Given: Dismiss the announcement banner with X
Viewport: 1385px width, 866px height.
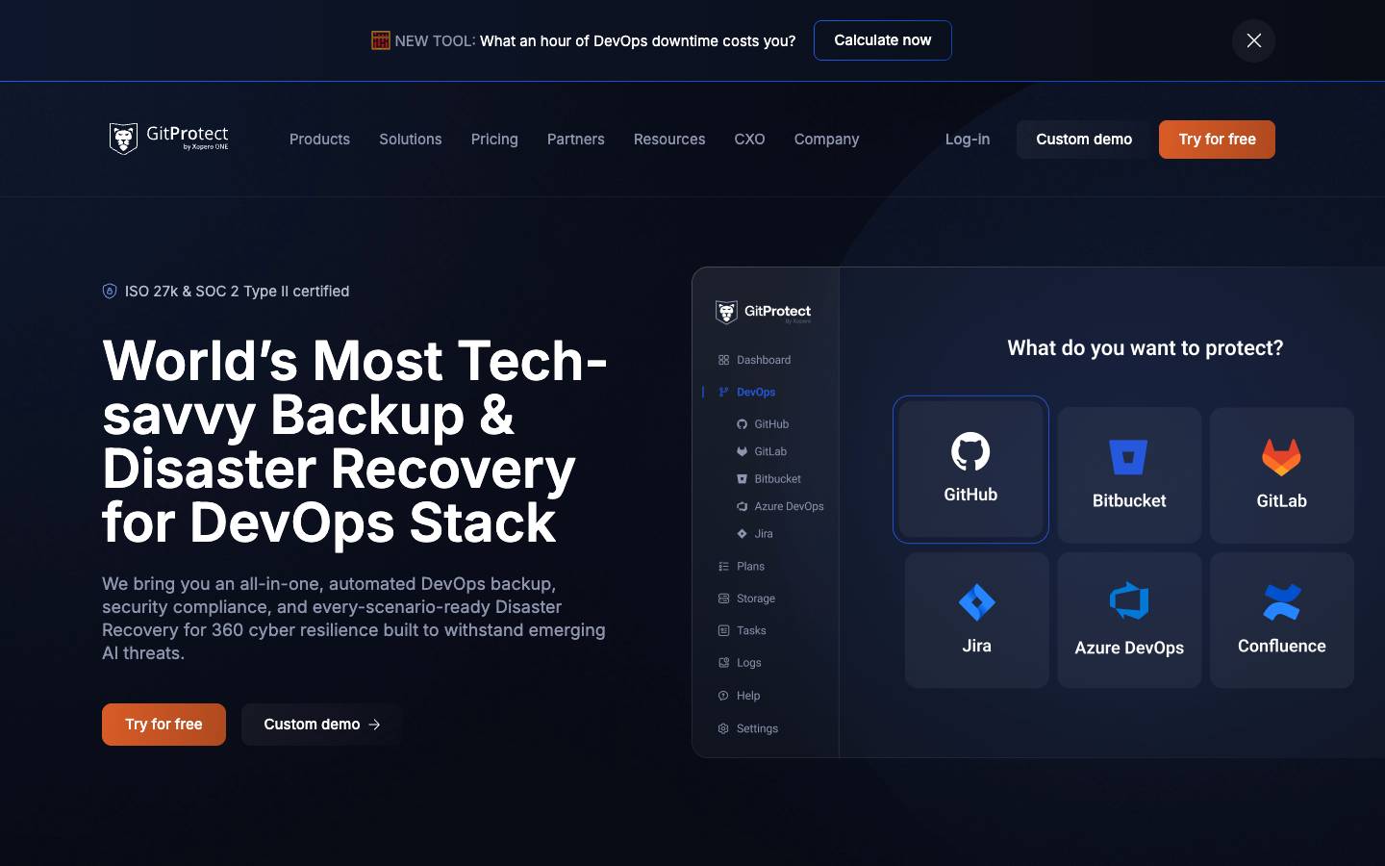Looking at the screenshot, I should coord(1253,40).
